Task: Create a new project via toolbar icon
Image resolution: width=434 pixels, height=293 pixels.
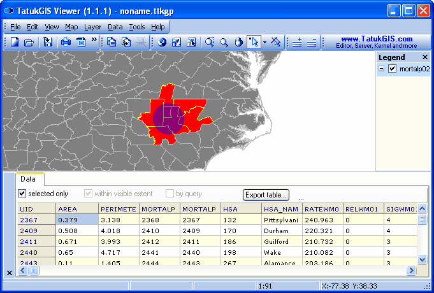Action: [15, 42]
